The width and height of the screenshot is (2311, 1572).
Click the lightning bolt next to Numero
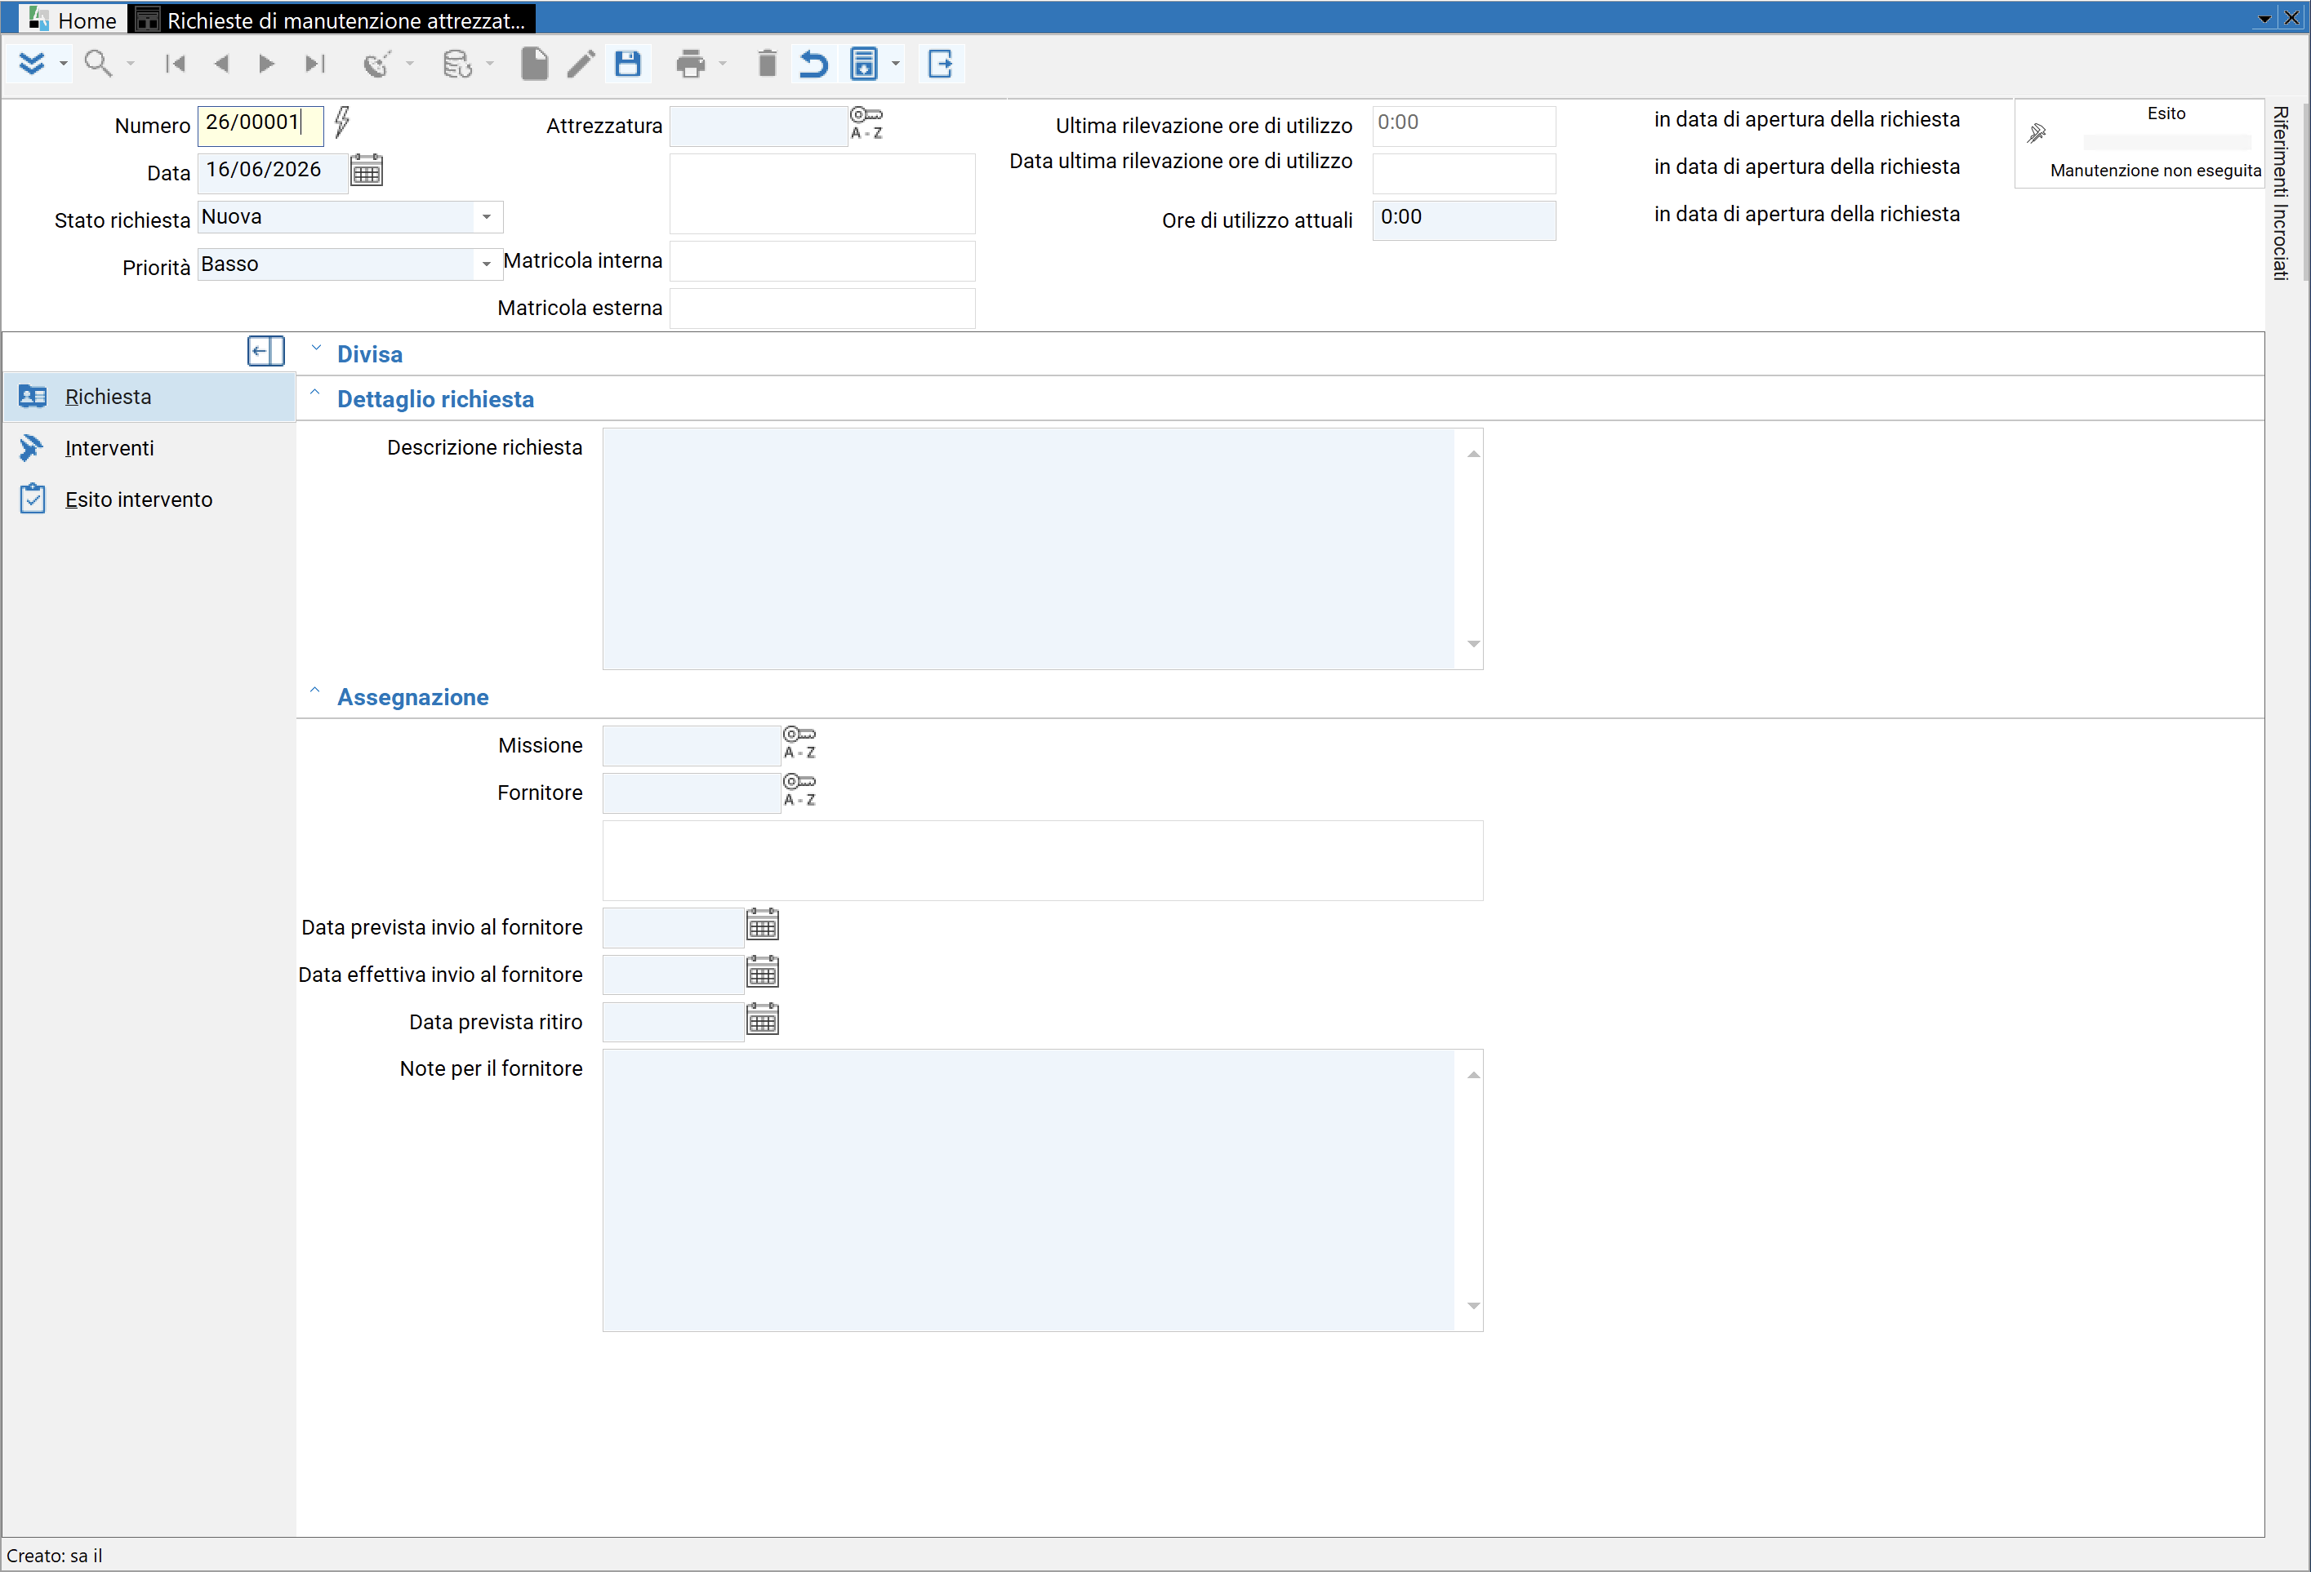coord(342,122)
